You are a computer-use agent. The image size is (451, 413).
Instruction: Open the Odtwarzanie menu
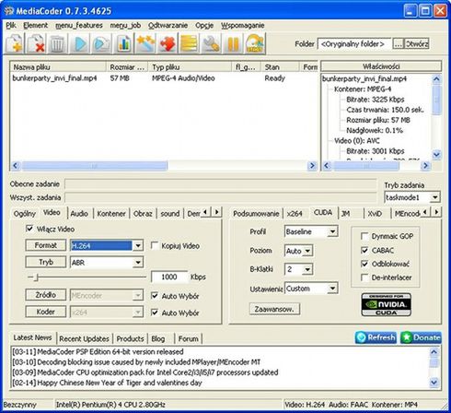tap(168, 26)
